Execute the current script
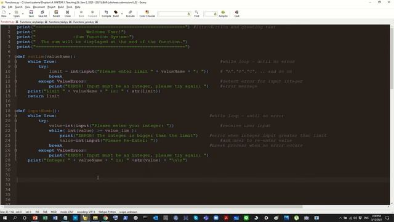 click(130, 14)
